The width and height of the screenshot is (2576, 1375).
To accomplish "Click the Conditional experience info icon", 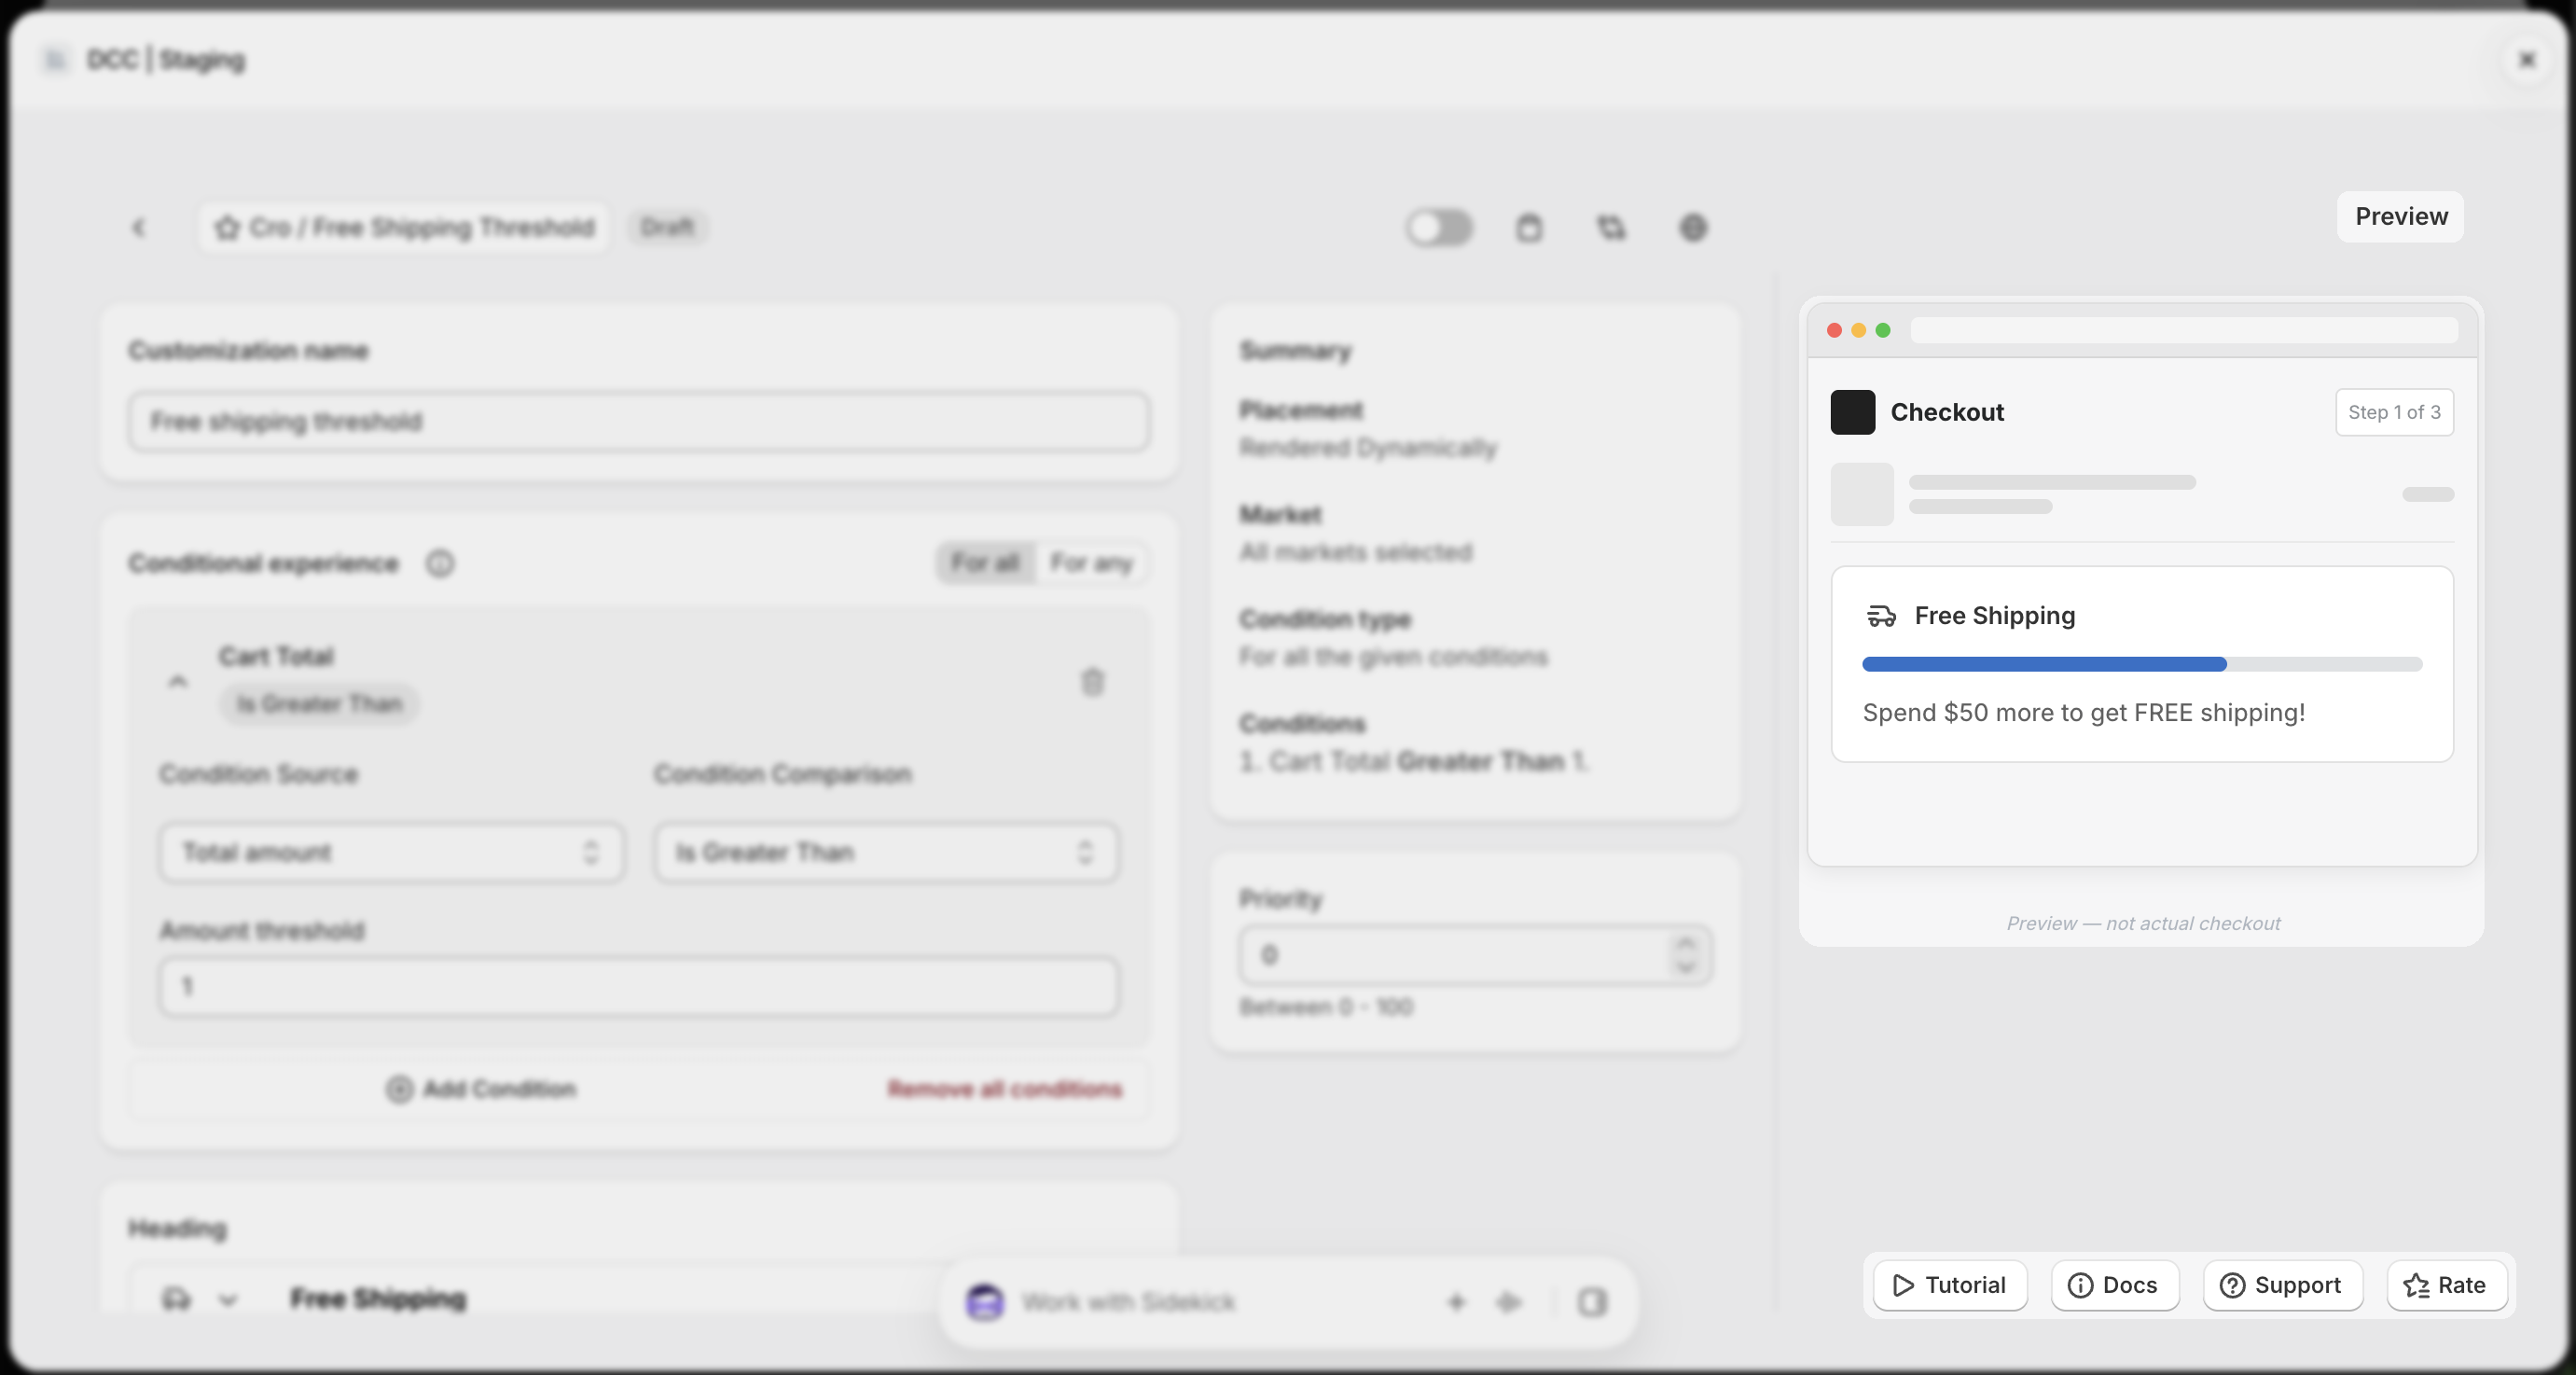I will tap(440, 564).
